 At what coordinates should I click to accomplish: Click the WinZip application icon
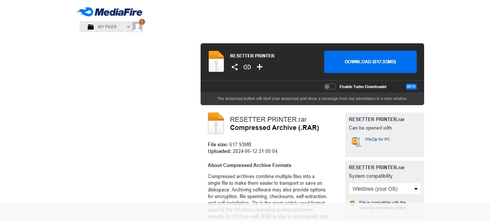click(x=356, y=141)
